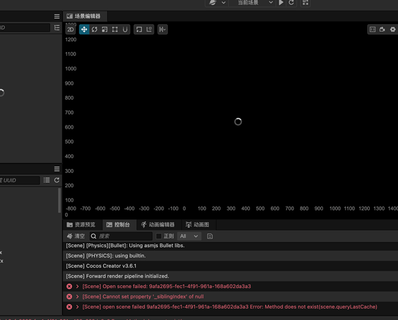Click the preview play button

coord(281,3)
